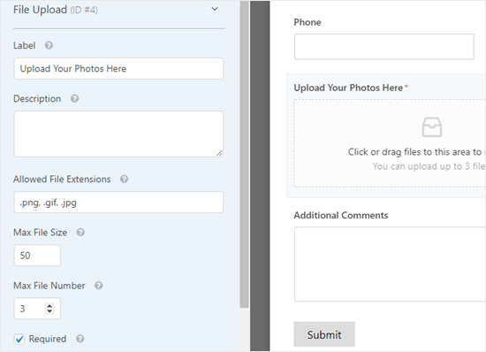Click the Additional Comments text area
Viewport: 486px width, 352px height.
(x=390, y=264)
